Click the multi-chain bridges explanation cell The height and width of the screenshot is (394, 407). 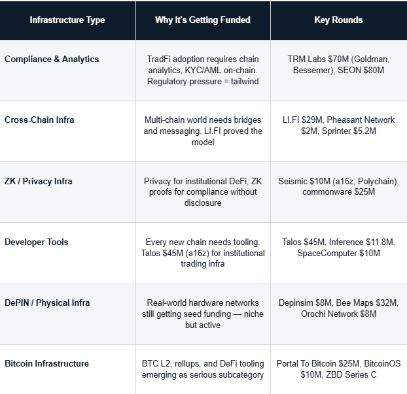click(x=203, y=131)
